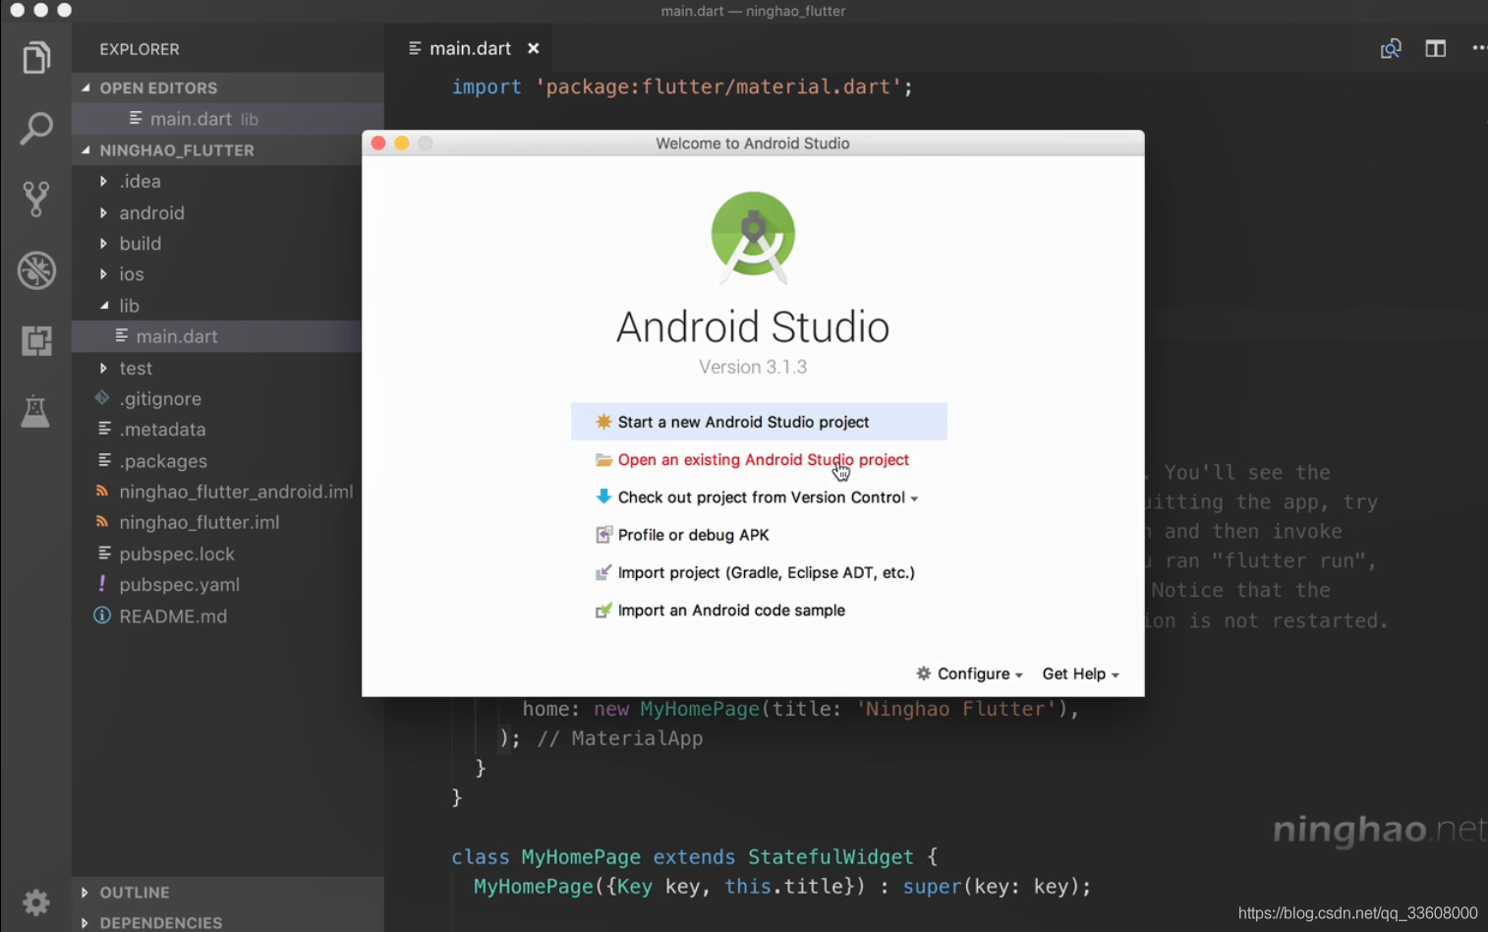Open the Get Help dropdown menu
1488x932 pixels.
tap(1081, 673)
